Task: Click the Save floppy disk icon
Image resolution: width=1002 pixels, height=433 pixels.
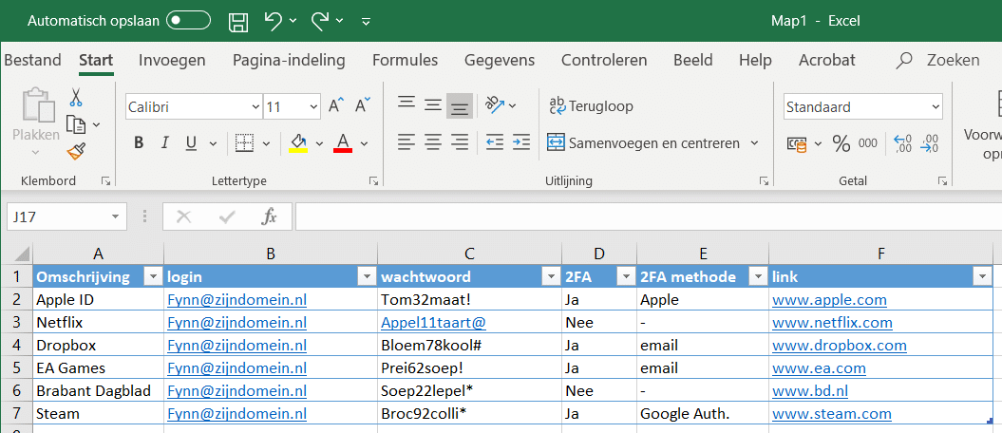Action: coord(238,21)
